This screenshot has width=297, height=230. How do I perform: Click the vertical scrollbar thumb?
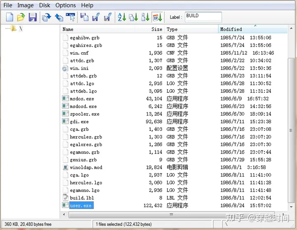coord(291,130)
